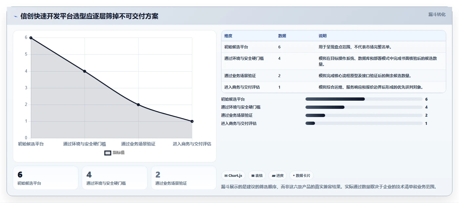Viewport: 459px width, 203px height.
Task: Click the heading 信创快速开发平台选型应逐层筛掉不可交付方案
Action: click(89, 16)
